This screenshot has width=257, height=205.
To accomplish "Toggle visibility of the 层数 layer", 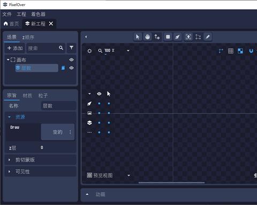I will click(x=71, y=68).
